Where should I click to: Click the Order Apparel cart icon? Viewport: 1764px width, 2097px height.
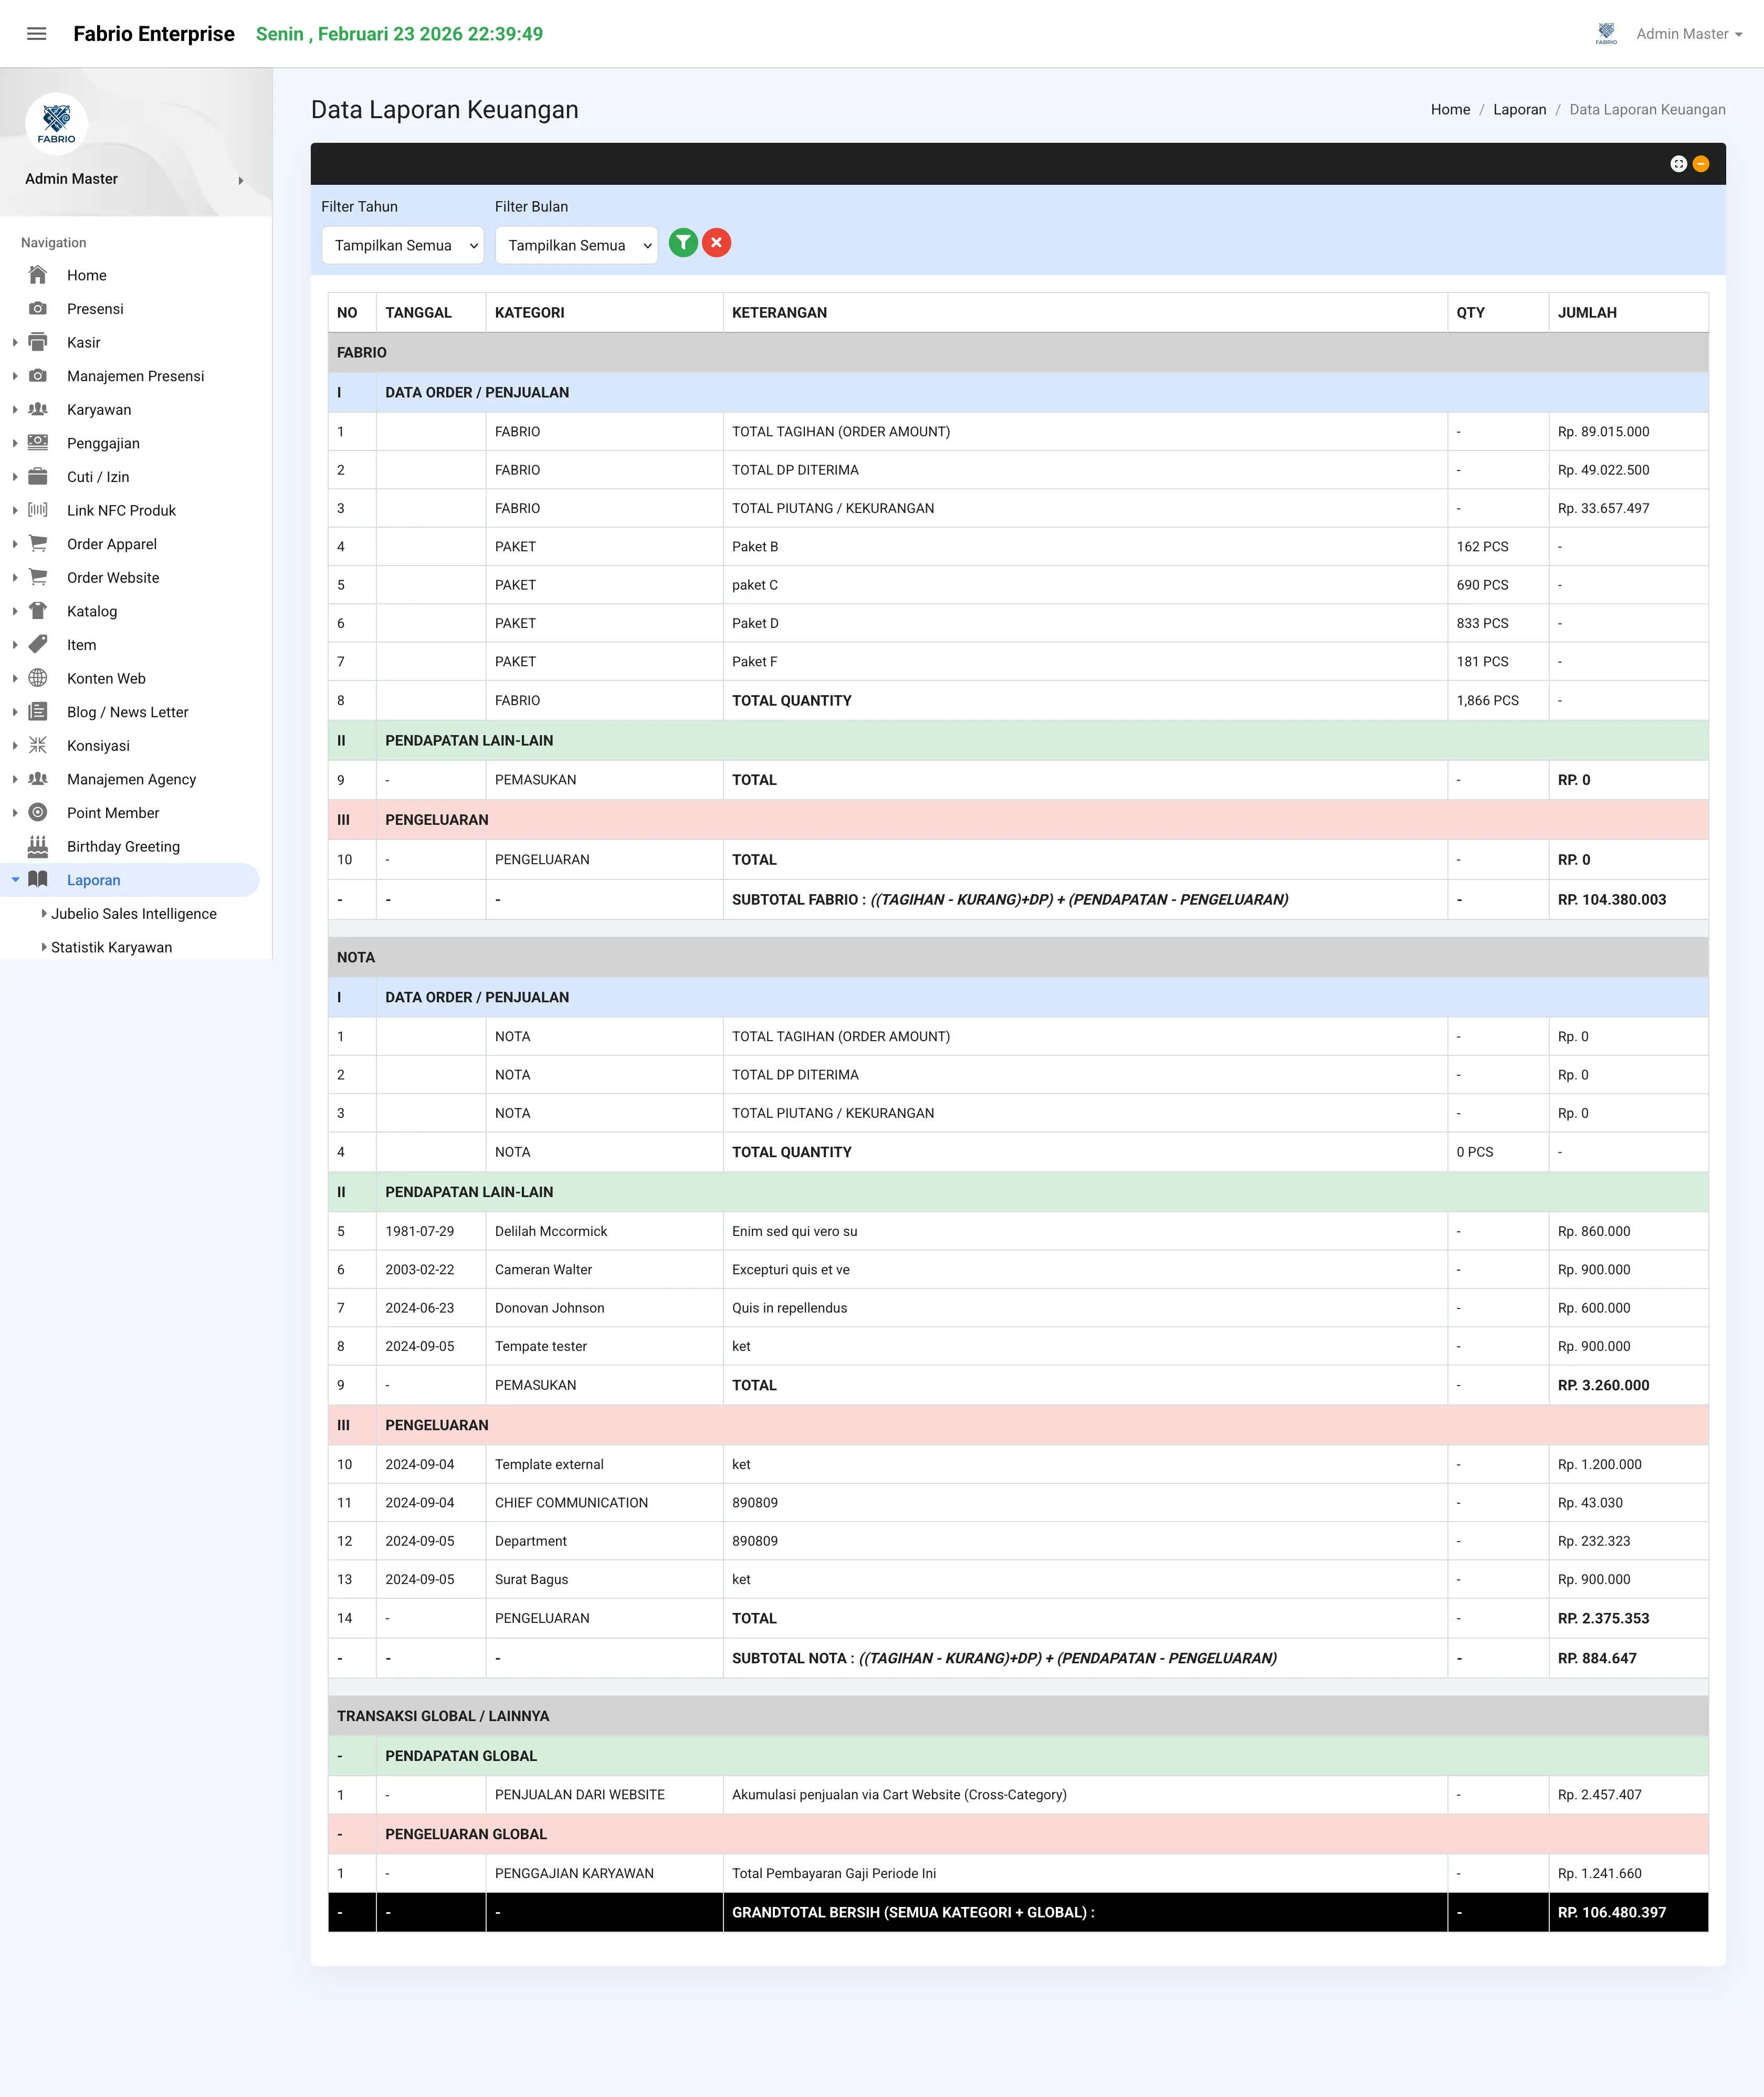[38, 544]
